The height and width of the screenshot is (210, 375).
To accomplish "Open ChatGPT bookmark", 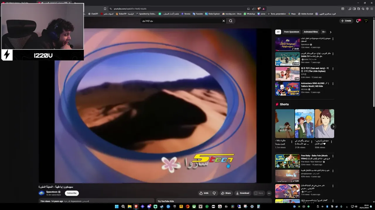I will coord(93,14).
